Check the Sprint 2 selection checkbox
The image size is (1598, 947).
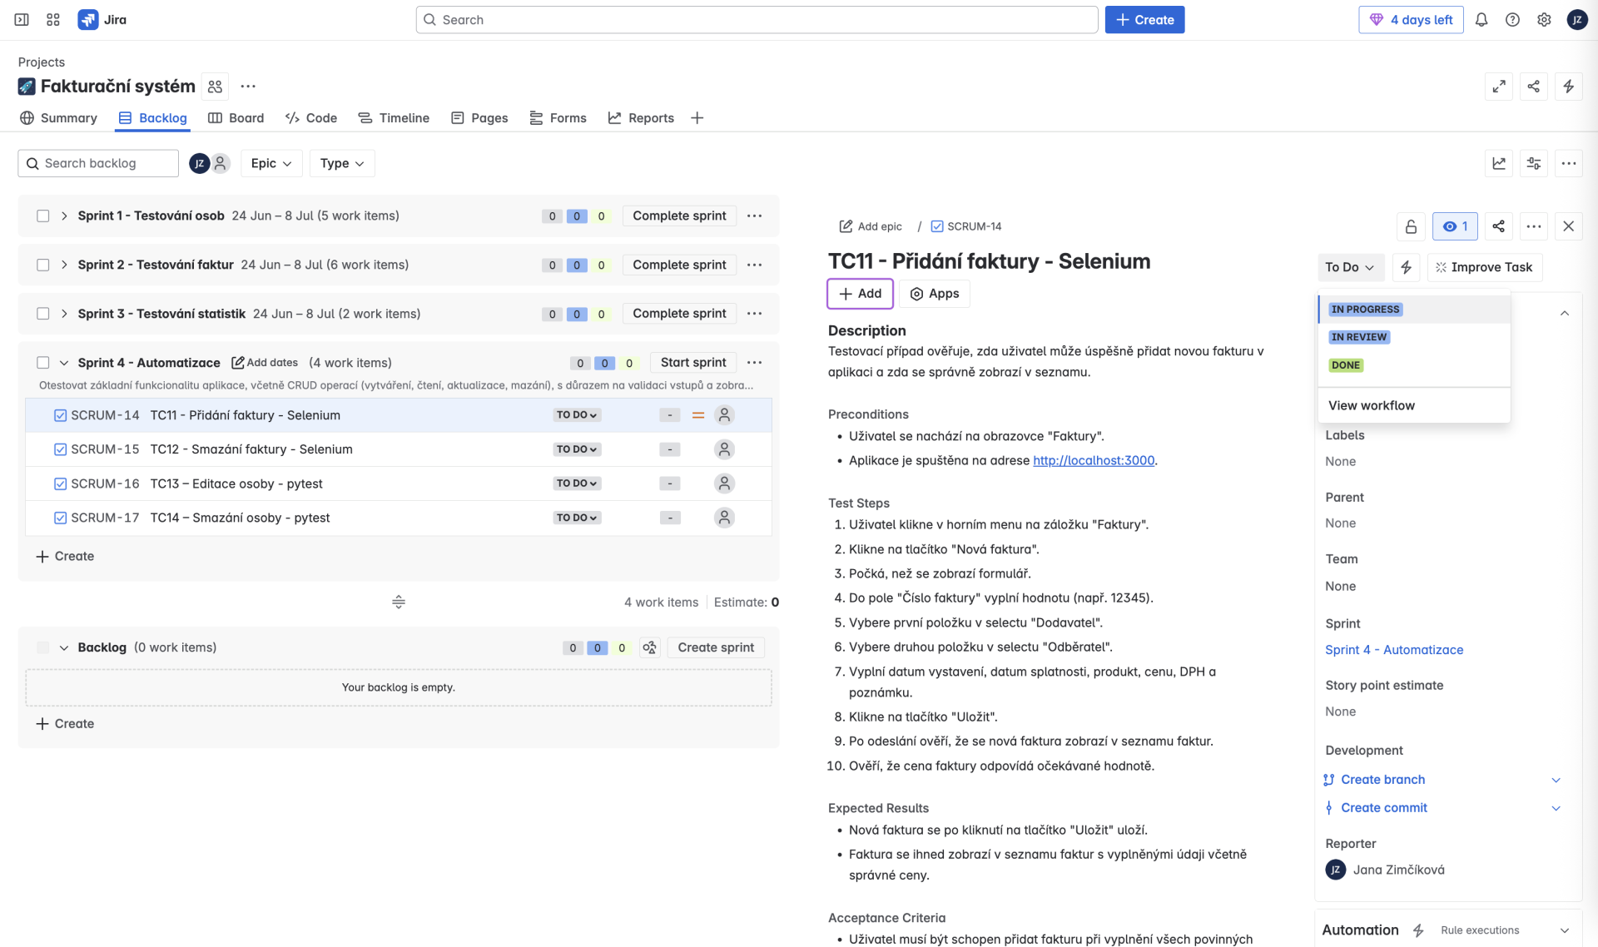pos(42,265)
